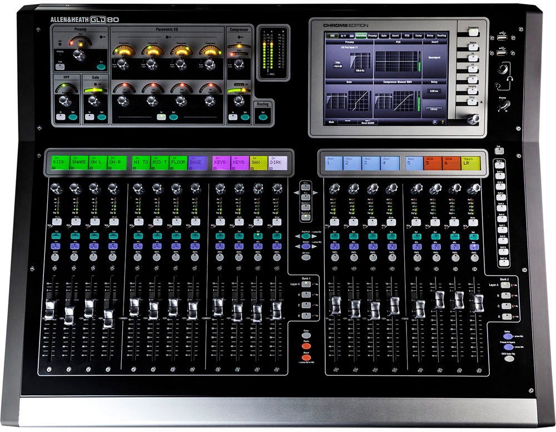Screen dimensions: 556x432
Task: Mute the Main LR strip
Action: [473, 223]
